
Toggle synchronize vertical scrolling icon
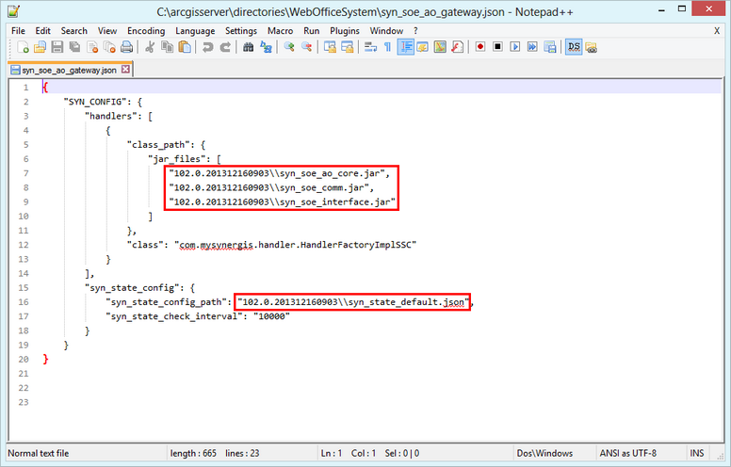(x=330, y=47)
